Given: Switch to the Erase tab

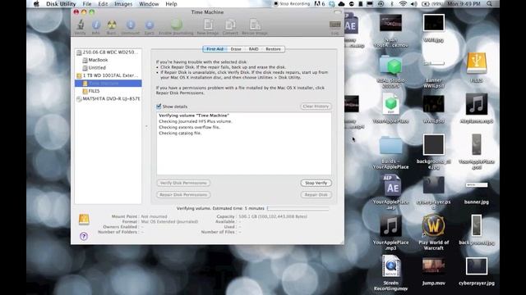Looking at the screenshot, I should [236, 49].
